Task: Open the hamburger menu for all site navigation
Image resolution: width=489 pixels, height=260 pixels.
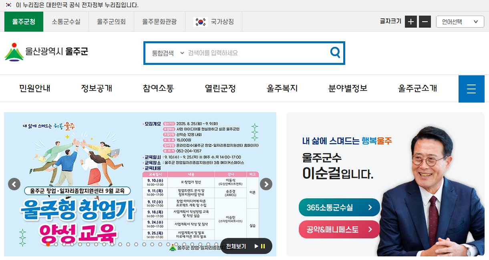Action: coord(471,89)
